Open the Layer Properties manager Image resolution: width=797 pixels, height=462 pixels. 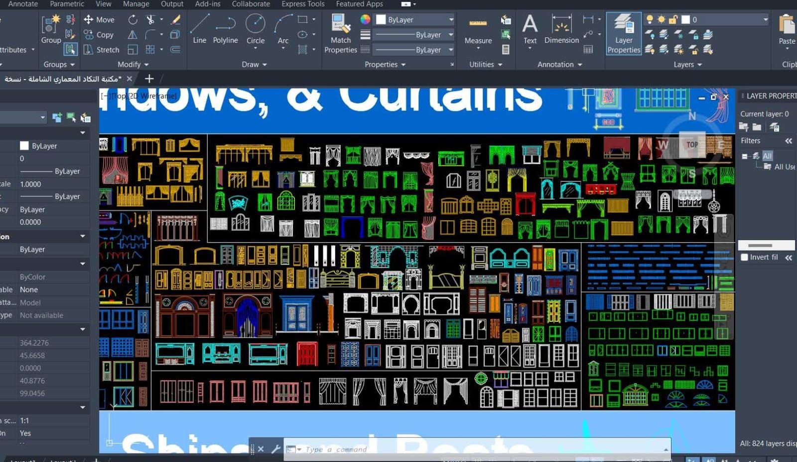tap(624, 33)
